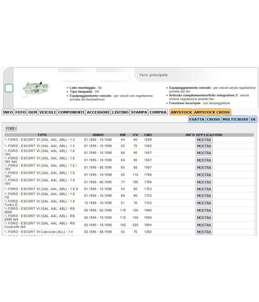Show the ACCESSORI tab
The width and height of the screenshot is (259, 302).
click(x=98, y=112)
